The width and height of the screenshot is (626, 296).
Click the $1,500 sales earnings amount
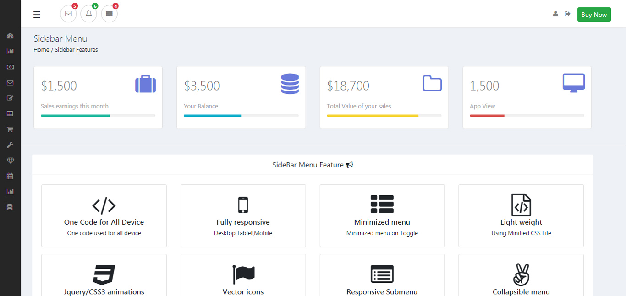59,86
